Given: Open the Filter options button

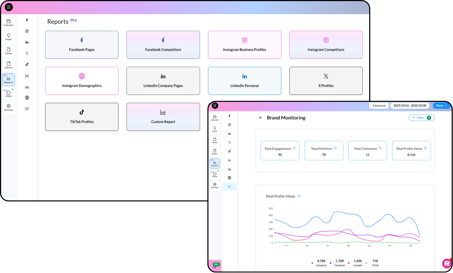Looking at the screenshot, I should (421, 118).
